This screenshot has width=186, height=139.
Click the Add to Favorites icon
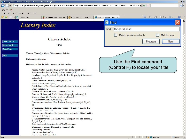6,17
